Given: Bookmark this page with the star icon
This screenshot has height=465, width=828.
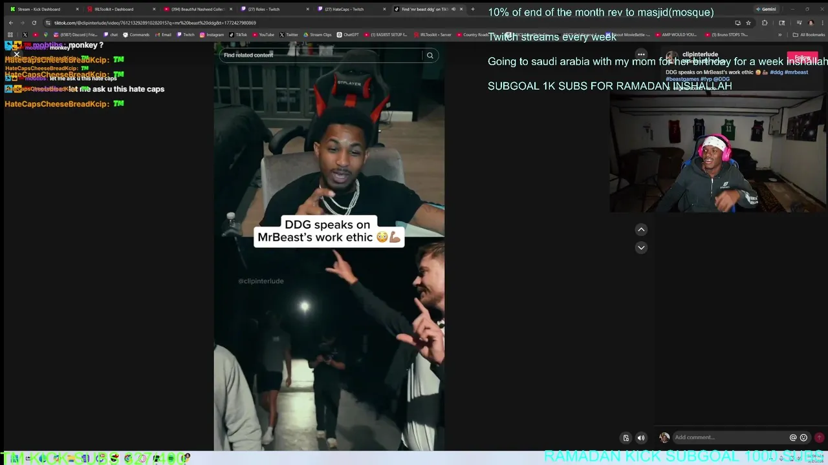Looking at the screenshot, I should coord(748,23).
